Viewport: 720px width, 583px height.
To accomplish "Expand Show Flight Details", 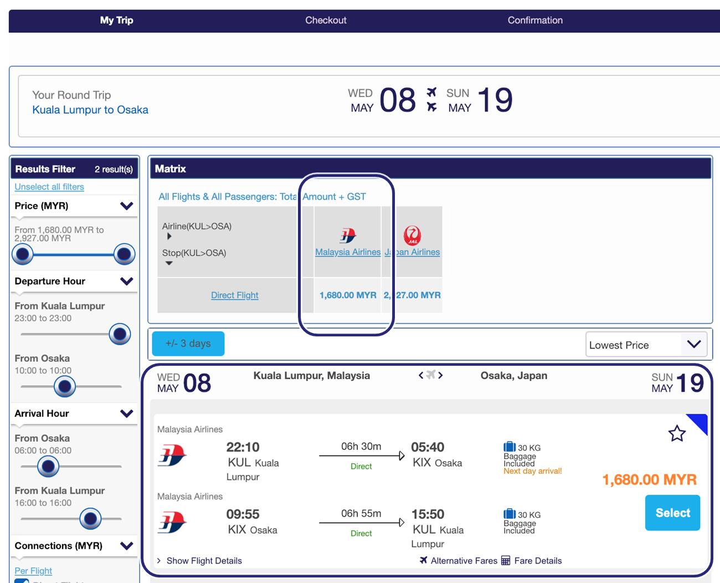I will 199,561.
